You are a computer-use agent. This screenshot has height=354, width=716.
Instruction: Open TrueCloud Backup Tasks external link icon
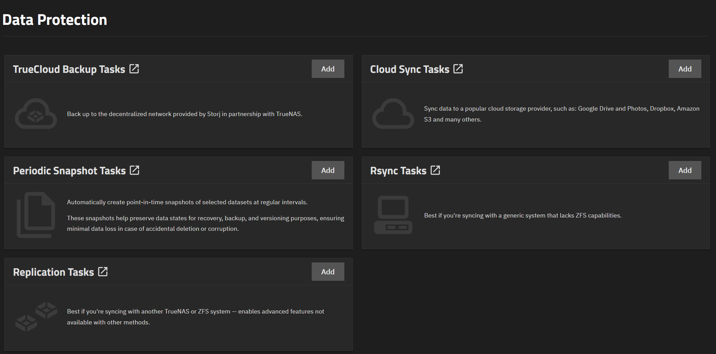134,68
